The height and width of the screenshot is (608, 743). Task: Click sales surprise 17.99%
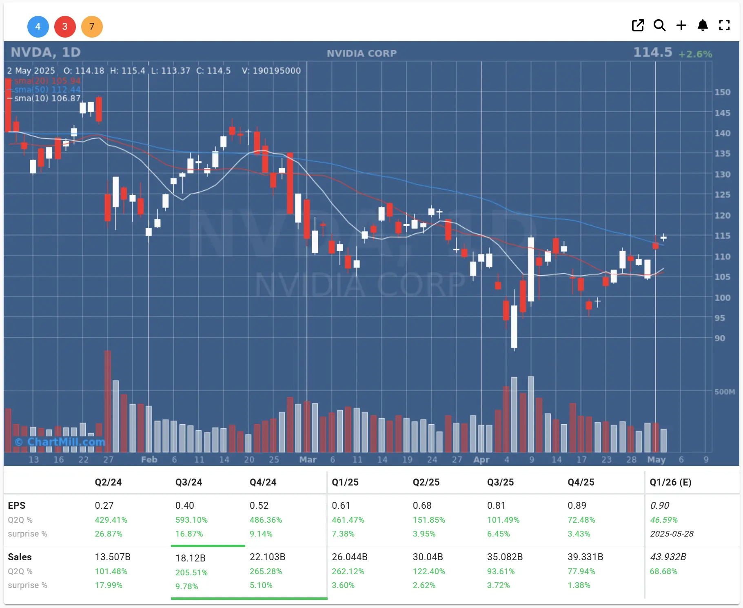tap(109, 585)
